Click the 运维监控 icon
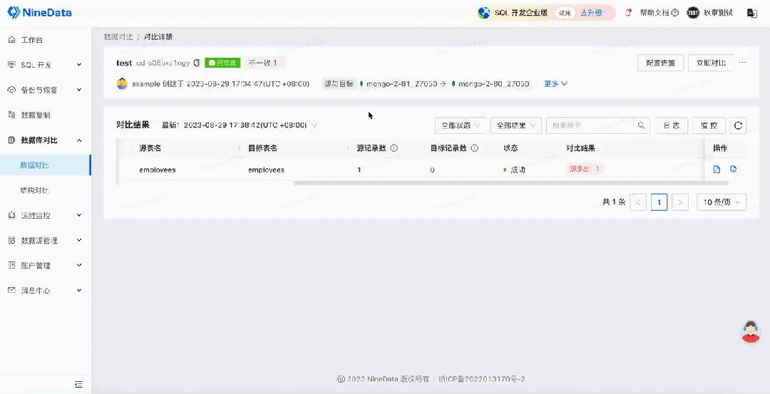The height and width of the screenshot is (394, 770). click(12, 215)
